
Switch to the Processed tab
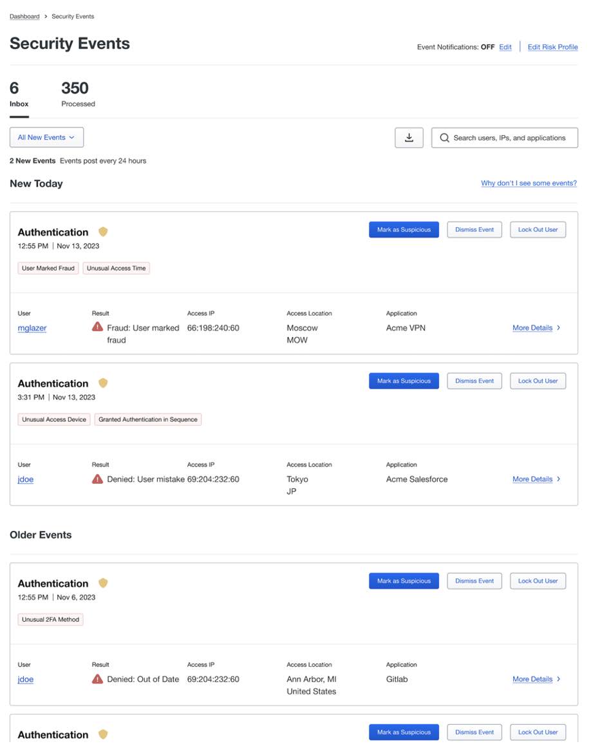tap(78, 94)
